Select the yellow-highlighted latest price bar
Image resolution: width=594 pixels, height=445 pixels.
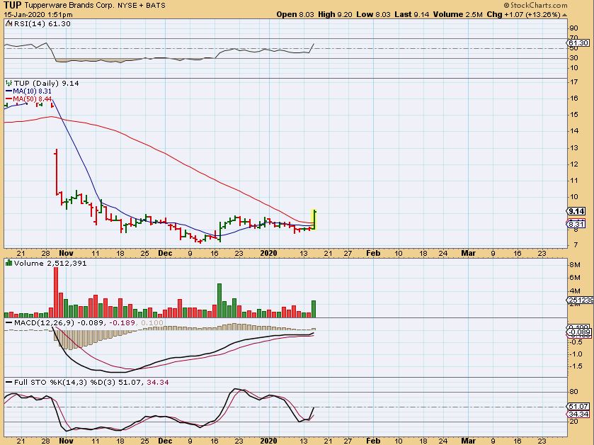click(x=314, y=220)
